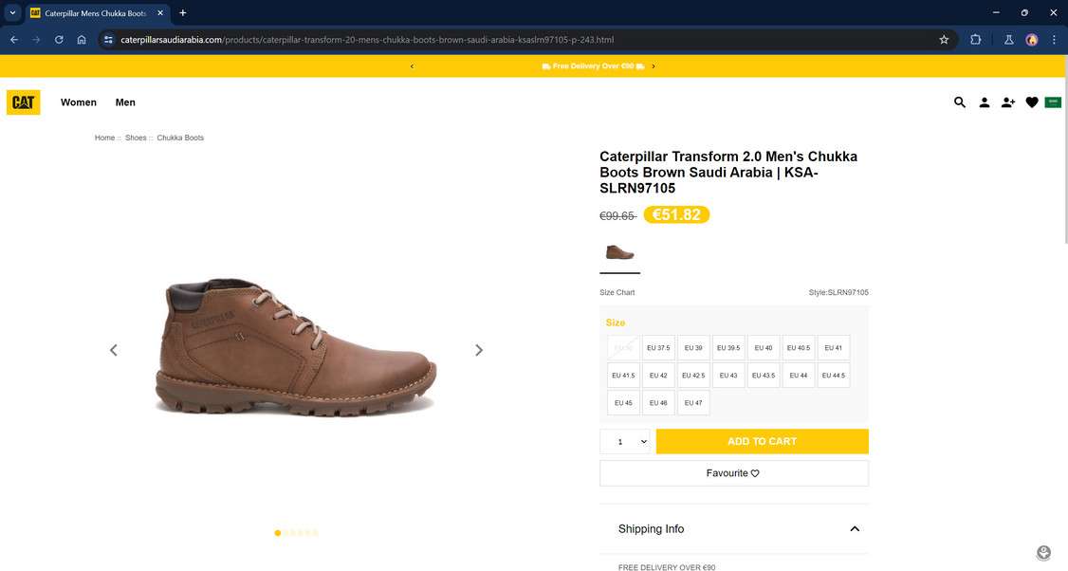The height and width of the screenshot is (571, 1068).
Task: Choose size EU 43
Action: tap(728, 376)
